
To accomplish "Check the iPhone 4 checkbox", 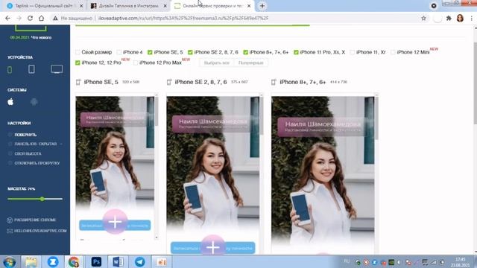I will [119, 52].
